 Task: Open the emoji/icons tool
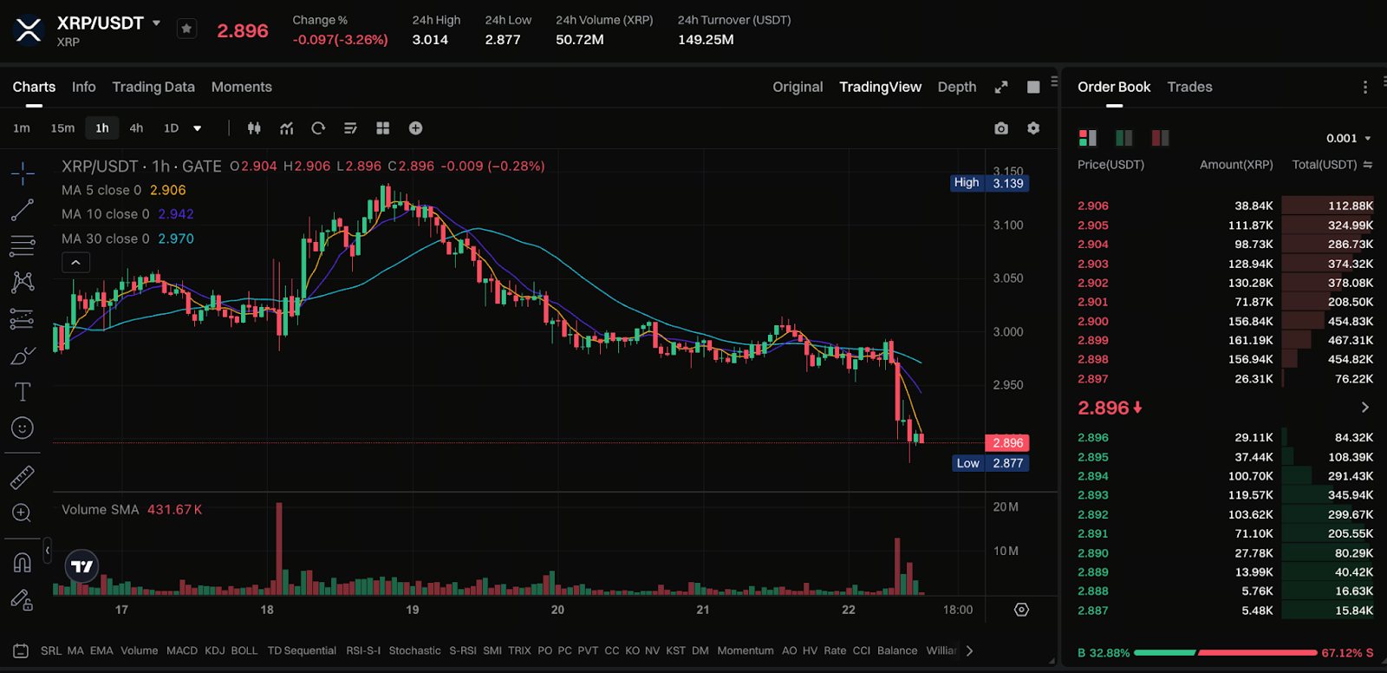coord(23,428)
